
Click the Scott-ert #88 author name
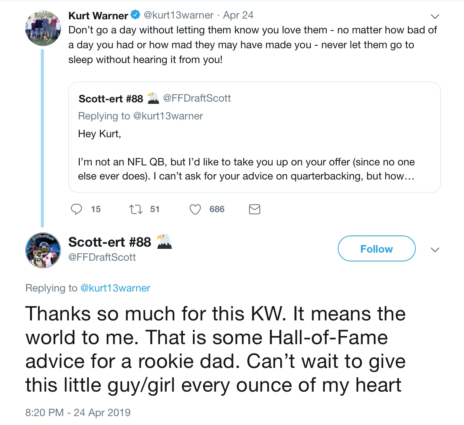pyautogui.click(x=110, y=242)
